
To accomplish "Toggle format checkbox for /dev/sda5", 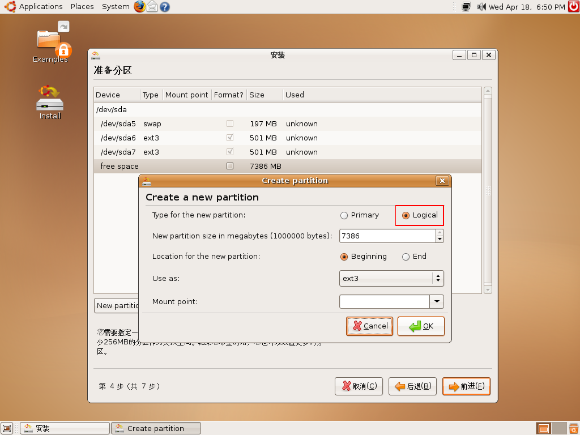I will 230,123.
